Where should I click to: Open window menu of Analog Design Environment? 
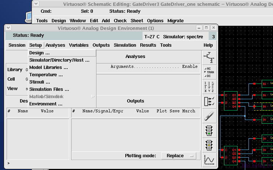(8, 28)
